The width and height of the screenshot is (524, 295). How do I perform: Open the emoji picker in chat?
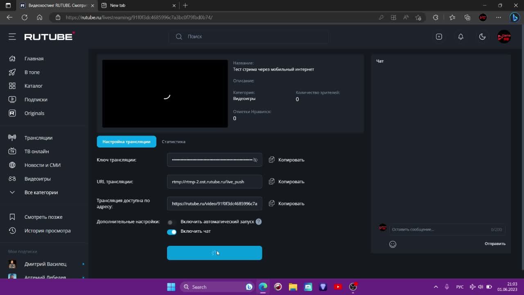tap(393, 244)
